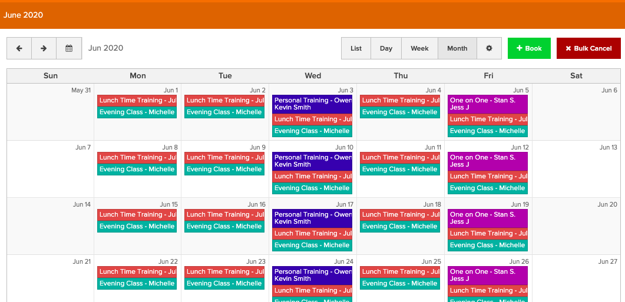Select Personal Training event on Jun 17
Image resolution: width=625 pixels, height=302 pixels.
pyautogui.click(x=312, y=218)
